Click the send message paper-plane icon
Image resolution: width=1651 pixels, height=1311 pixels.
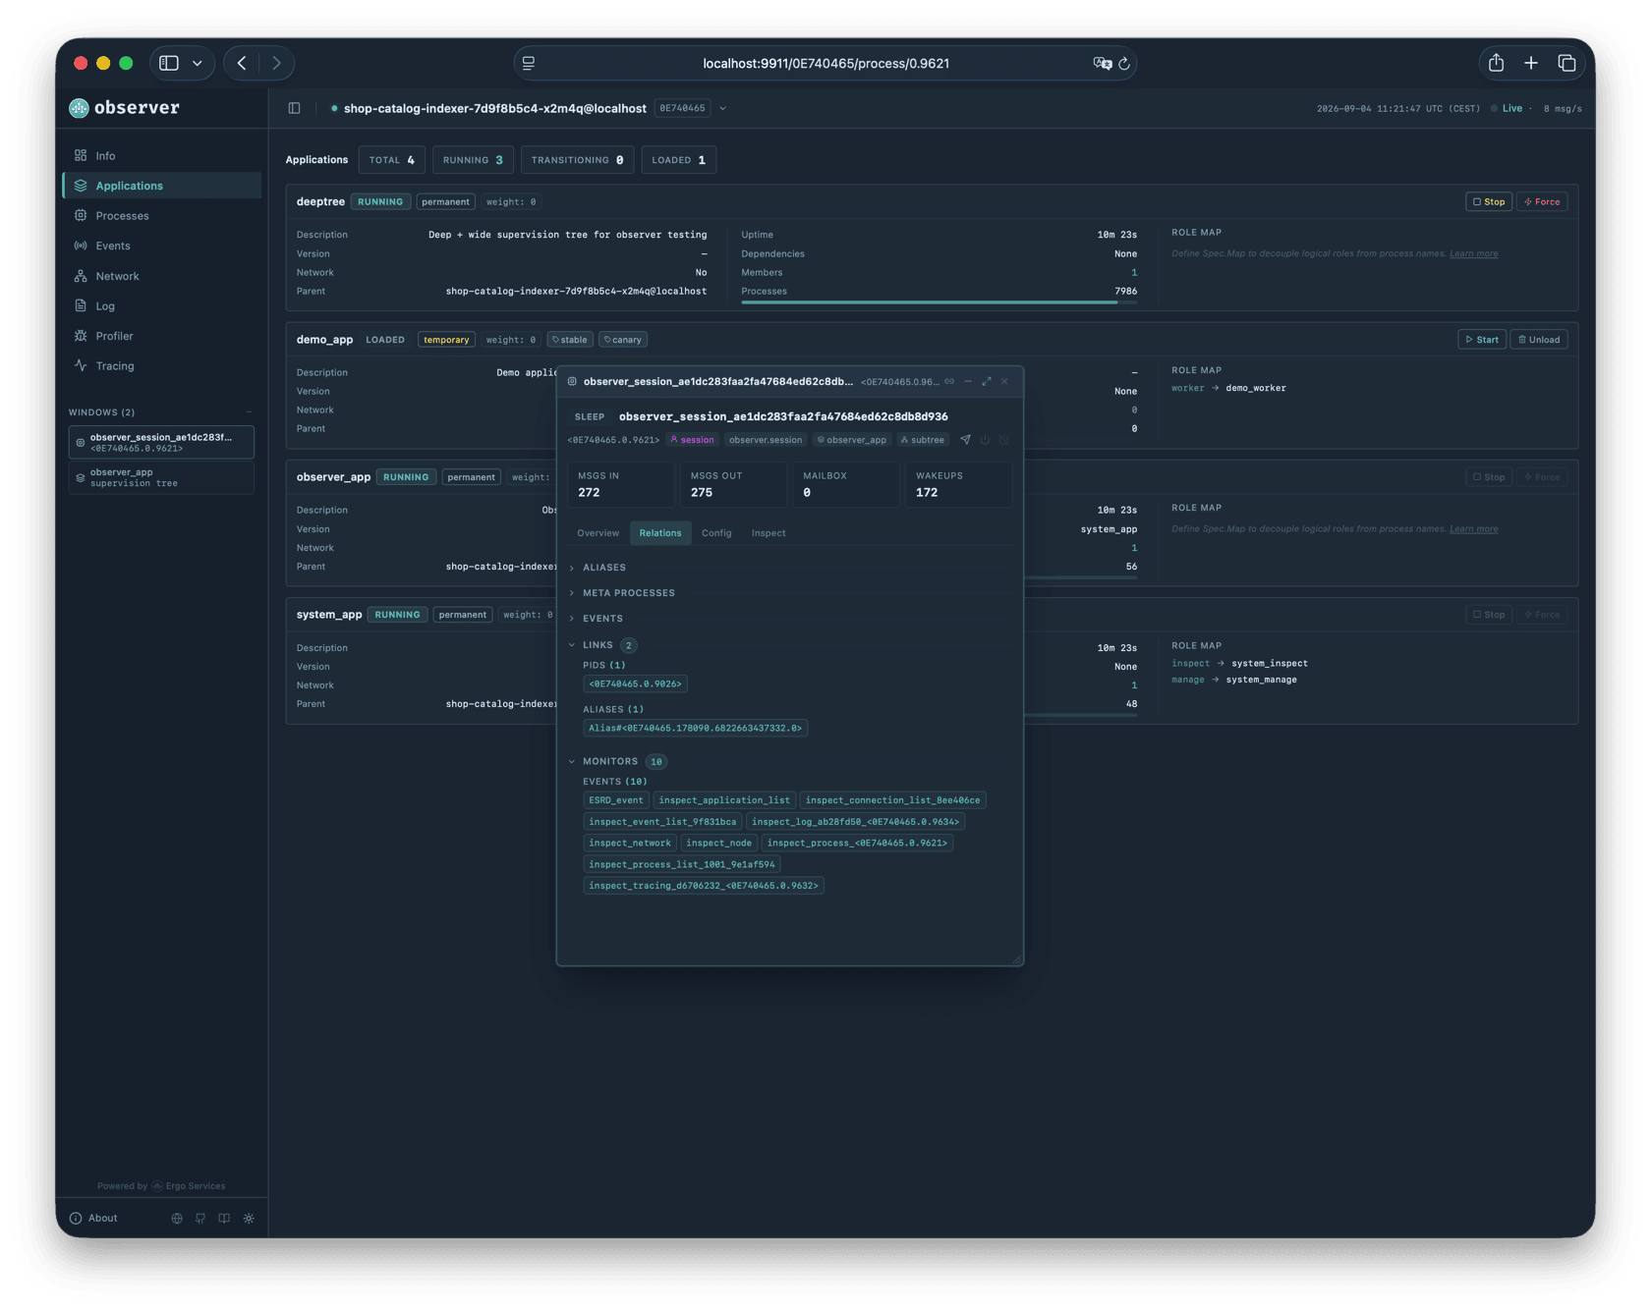tap(965, 440)
